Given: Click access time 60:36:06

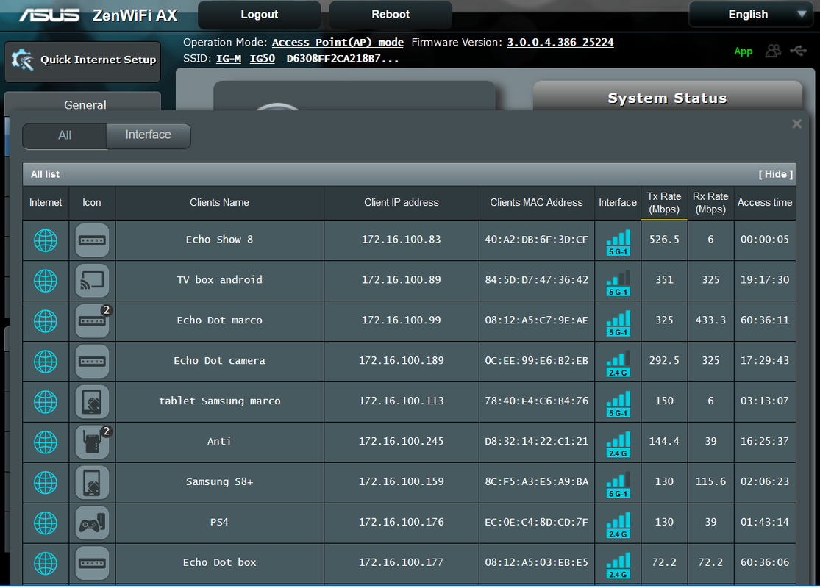Looking at the screenshot, I should coord(765,562).
